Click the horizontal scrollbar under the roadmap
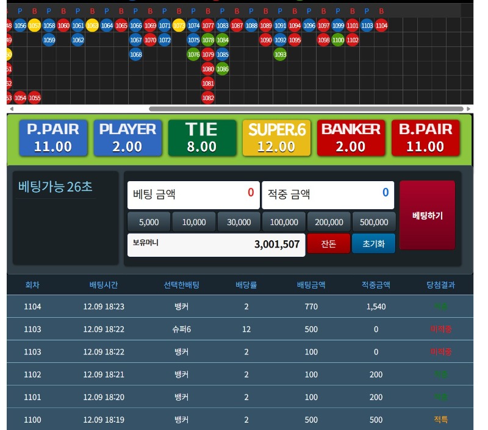Screen dimensions: 488x430 [x=305, y=109]
